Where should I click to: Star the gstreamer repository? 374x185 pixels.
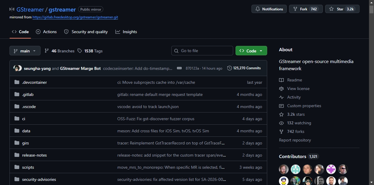point(342,9)
